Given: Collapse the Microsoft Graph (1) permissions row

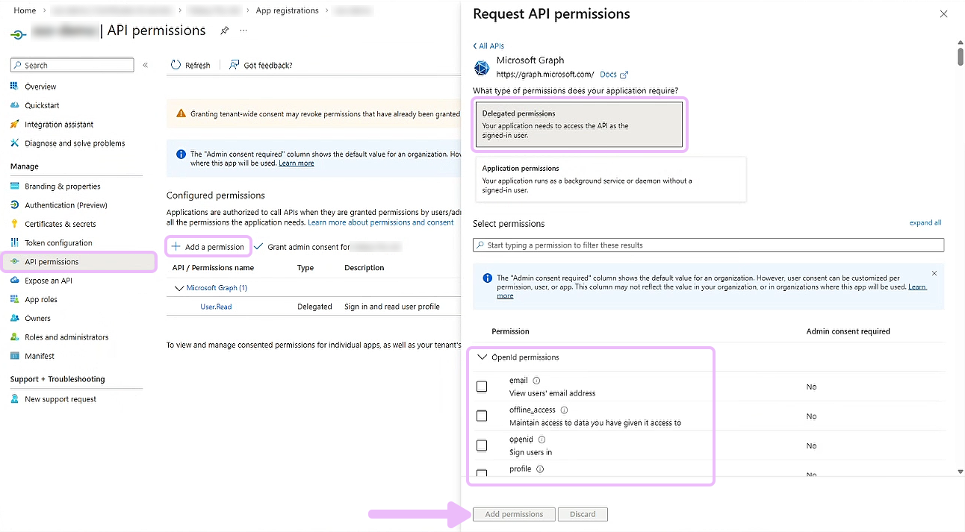Looking at the screenshot, I should point(179,287).
